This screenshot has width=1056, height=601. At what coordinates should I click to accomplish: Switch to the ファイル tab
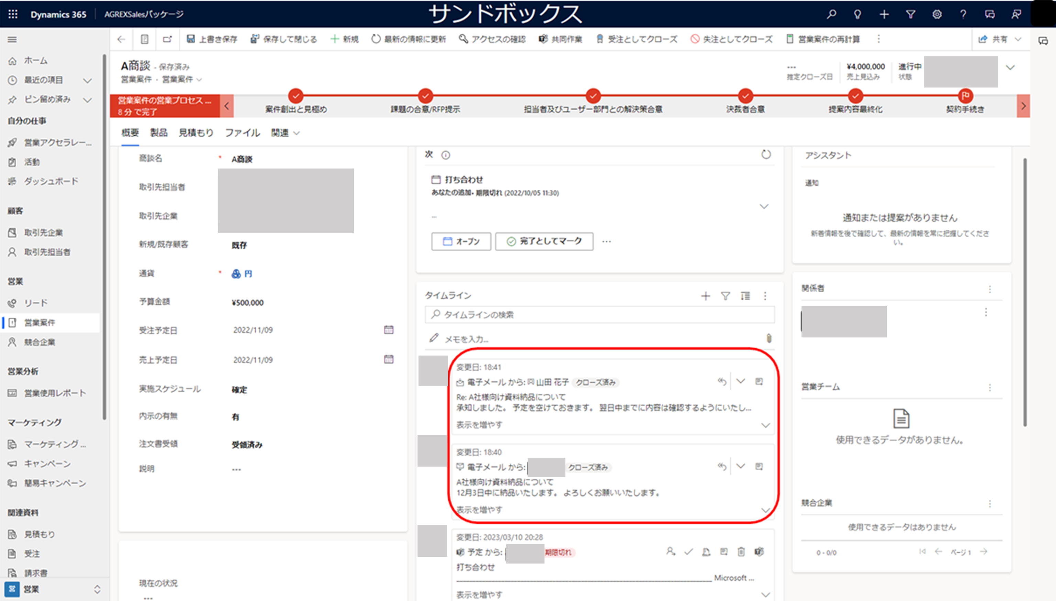(242, 133)
